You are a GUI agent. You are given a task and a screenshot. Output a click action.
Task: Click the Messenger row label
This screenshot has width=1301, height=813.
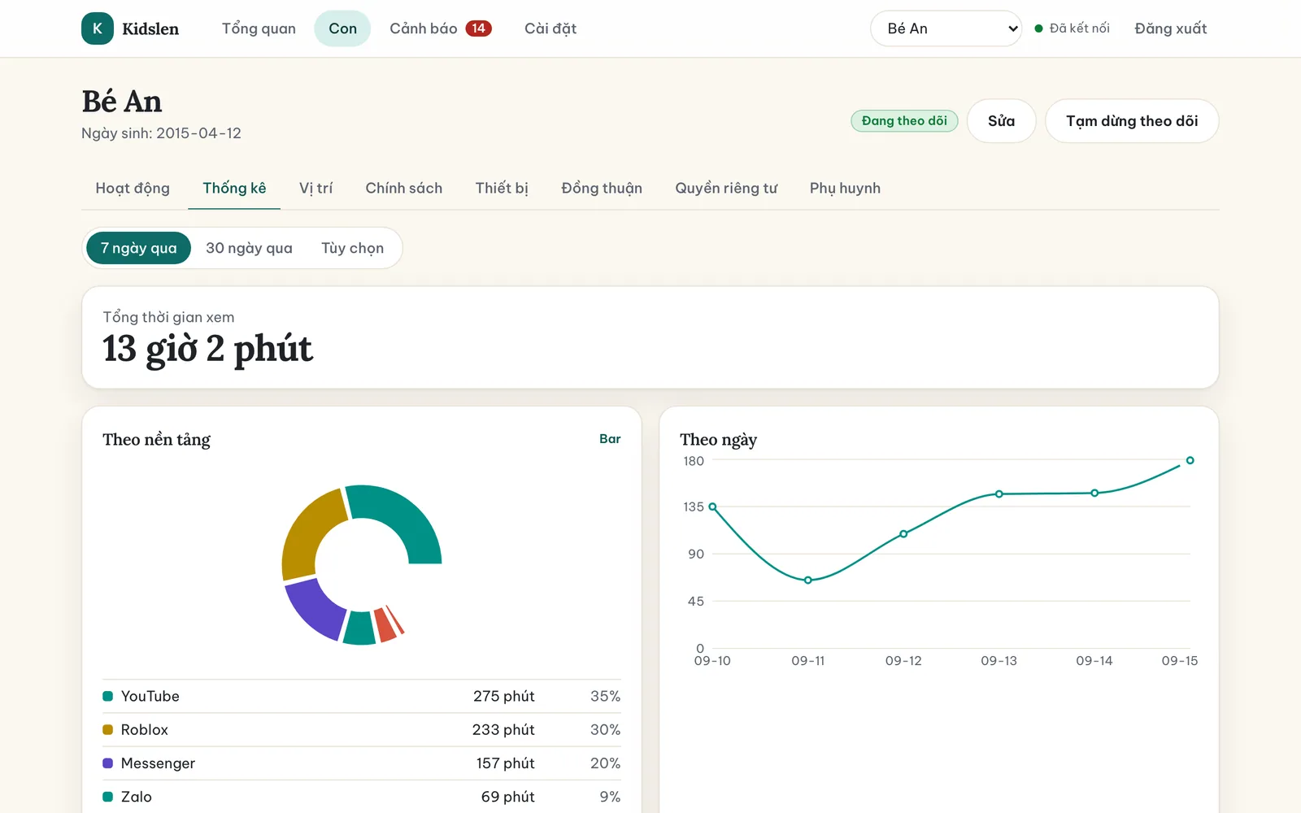point(158,763)
